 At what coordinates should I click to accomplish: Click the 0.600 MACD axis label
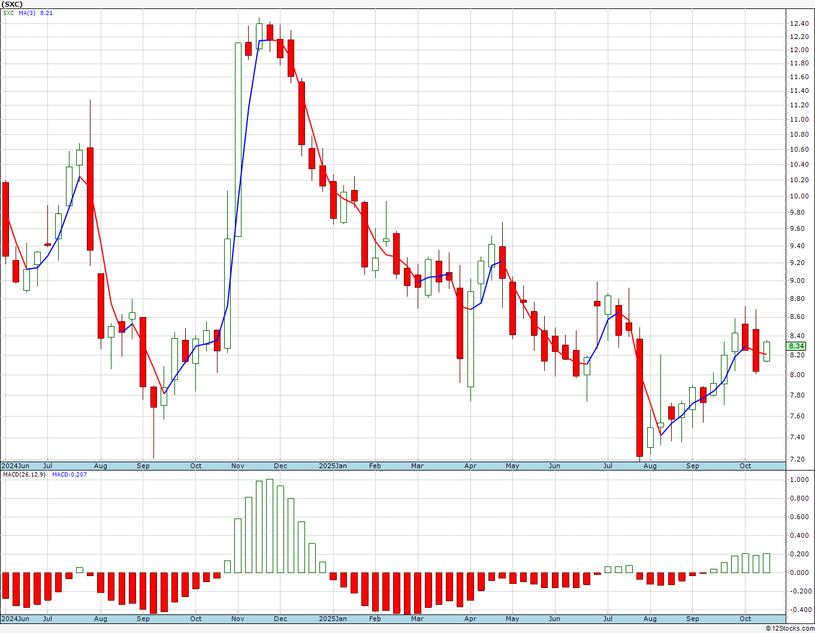(798, 517)
